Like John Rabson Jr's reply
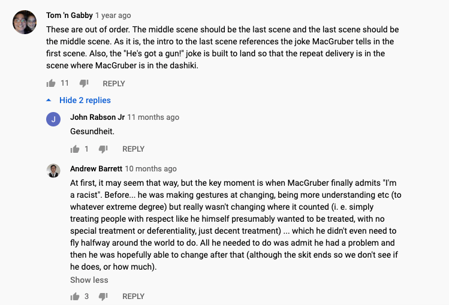The width and height of the screenshot is (449, 305). 75,149
